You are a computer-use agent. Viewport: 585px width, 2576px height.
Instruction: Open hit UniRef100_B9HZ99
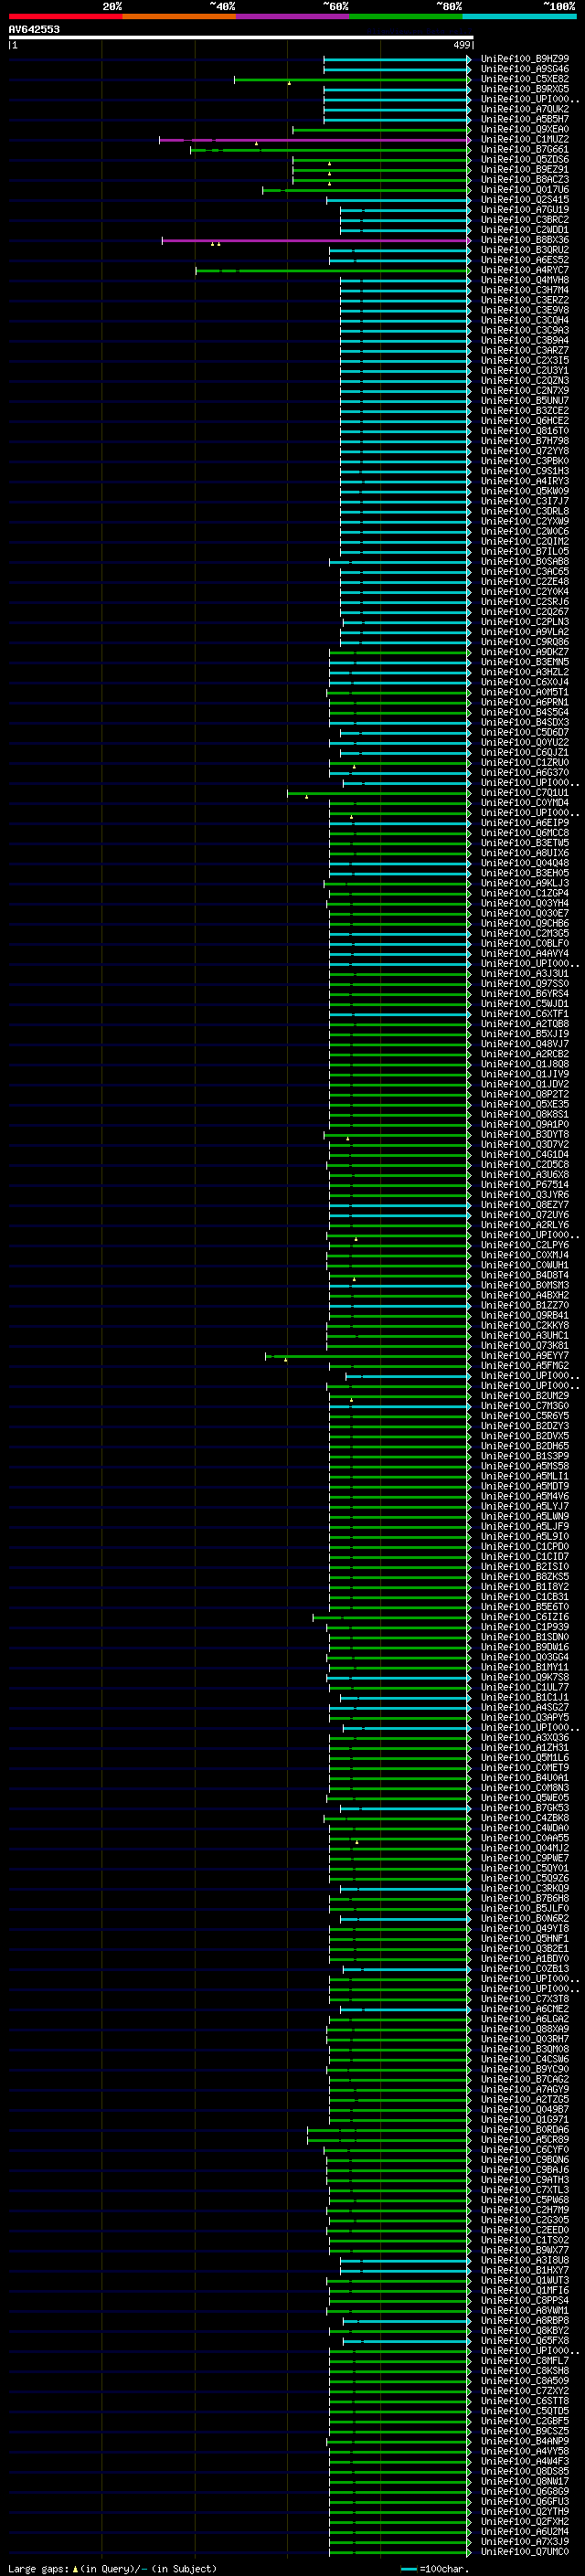(x=525, y=59)
